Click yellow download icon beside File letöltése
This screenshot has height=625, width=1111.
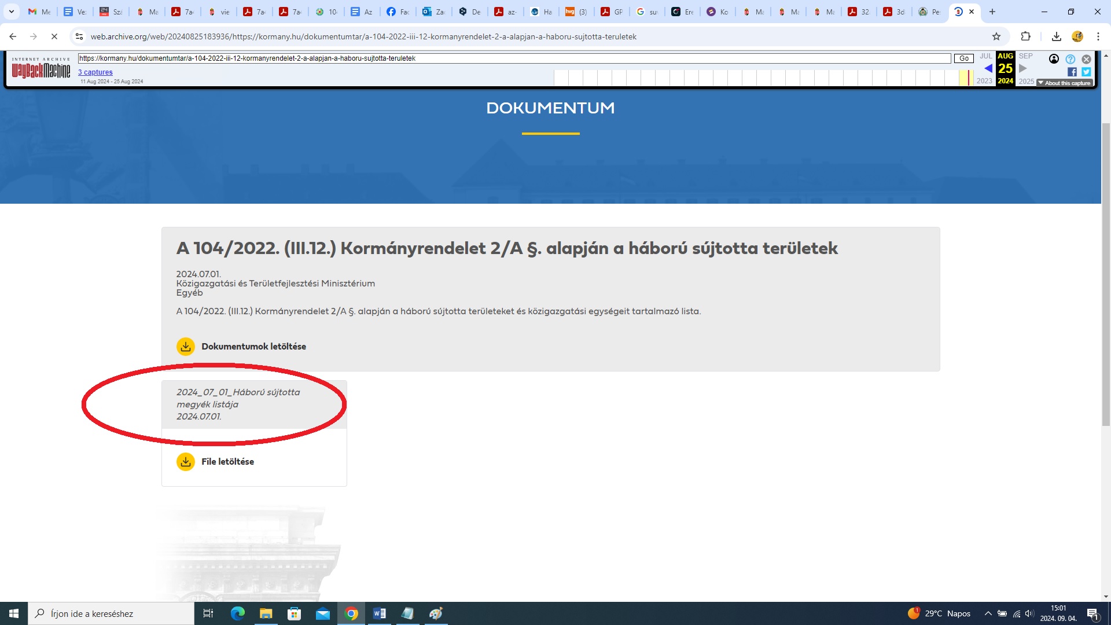(185, 462)
